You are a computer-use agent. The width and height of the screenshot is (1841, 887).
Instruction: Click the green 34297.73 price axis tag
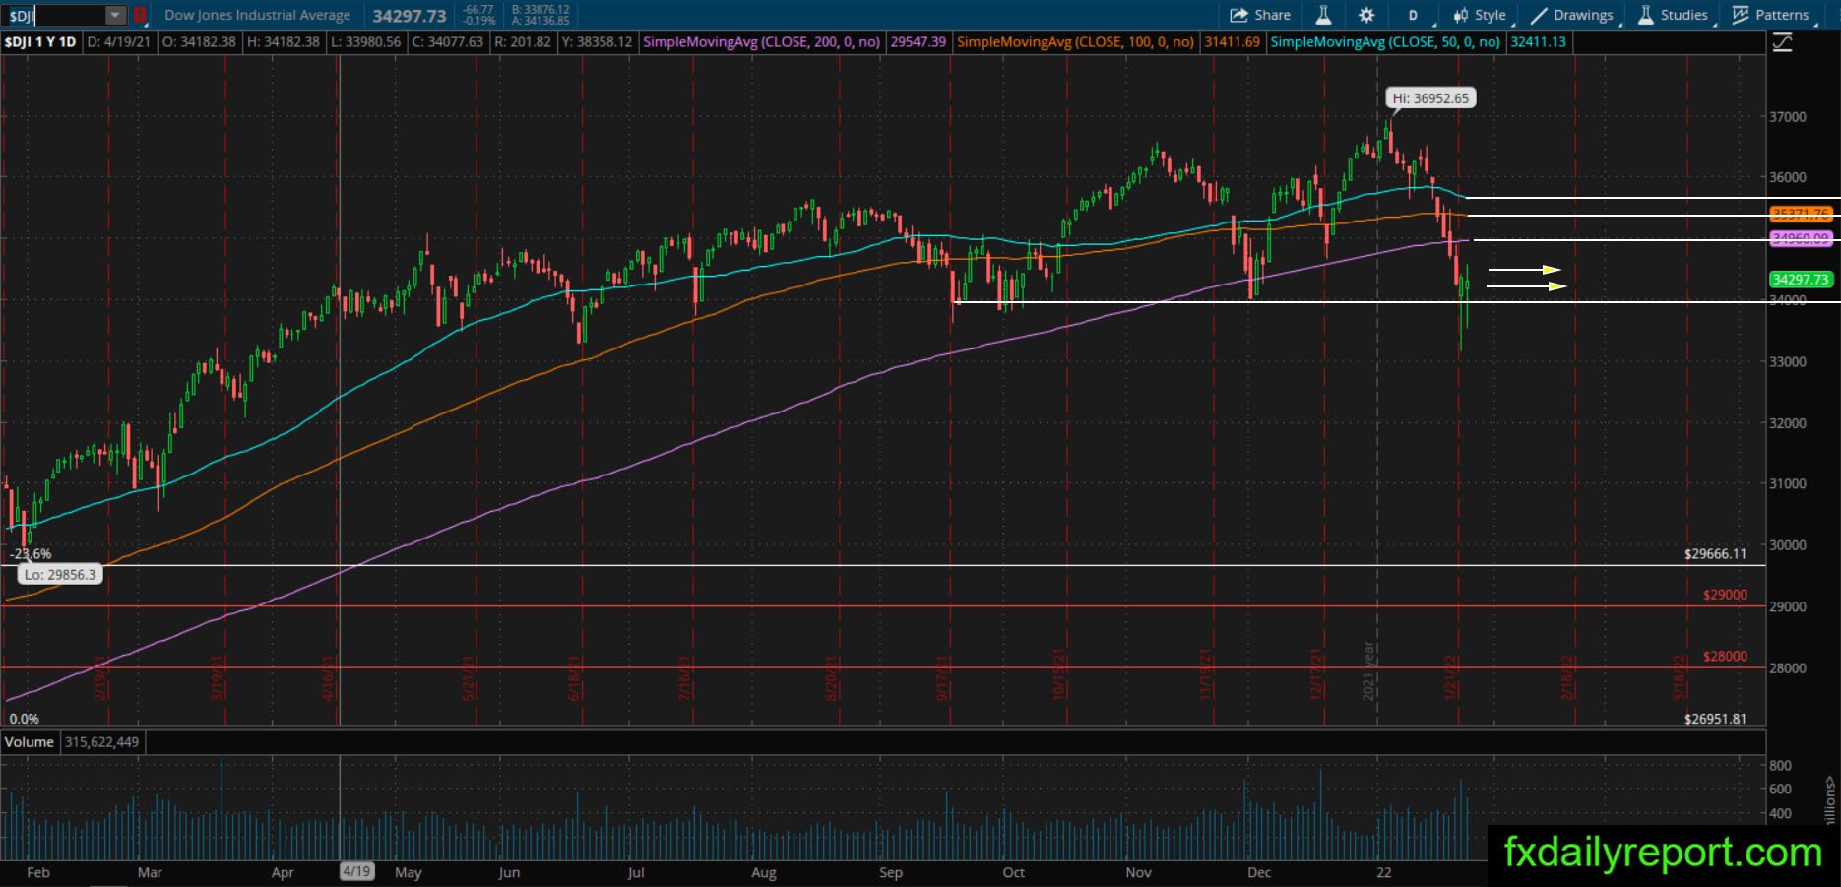[x=1800, y=280]
